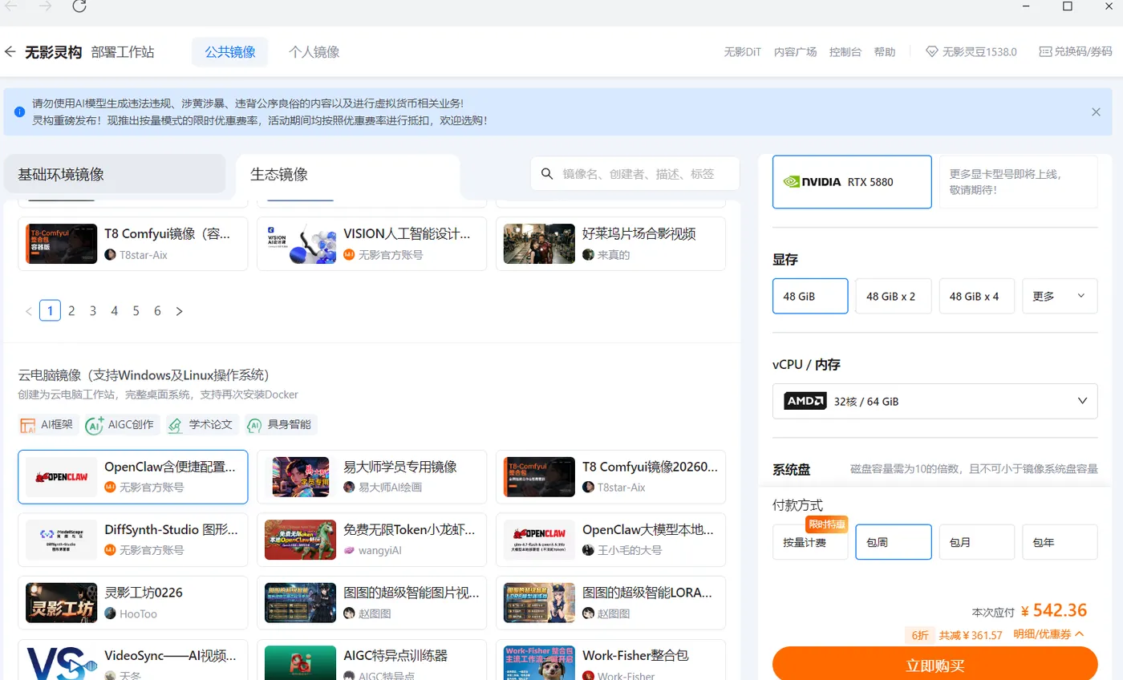The width and height of the screenshot is (1123, 680).
Task: Dismiss the blue notice banner
Action: pos(1096,112)
